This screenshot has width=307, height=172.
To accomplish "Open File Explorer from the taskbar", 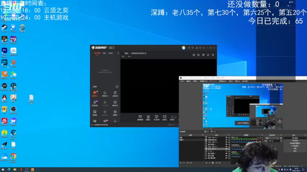I will click(x=15, y=170).
